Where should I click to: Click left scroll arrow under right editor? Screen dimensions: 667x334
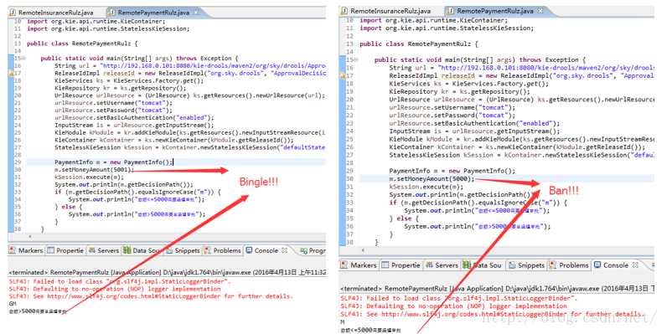tap(363, 250)
